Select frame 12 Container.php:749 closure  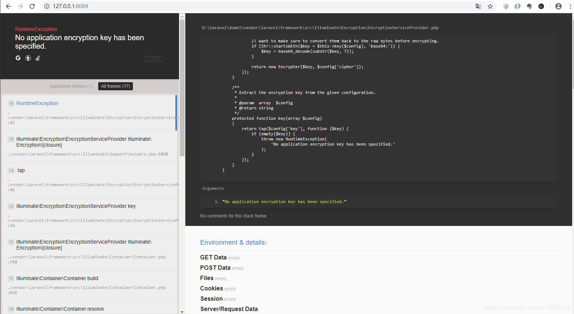coord(90,252)
